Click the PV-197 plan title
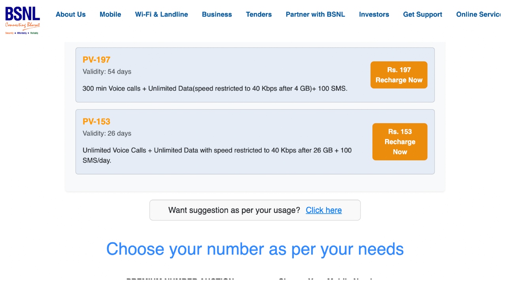 96,60
